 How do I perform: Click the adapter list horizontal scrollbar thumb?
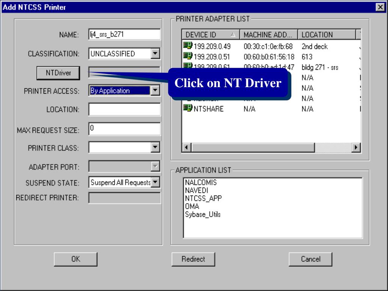pyautogui.click(x=253, y=147)
